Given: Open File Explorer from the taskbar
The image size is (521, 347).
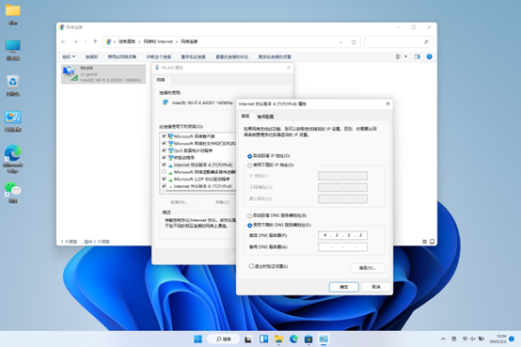Looking at the screenshot, I should click(x=278, y=339).
